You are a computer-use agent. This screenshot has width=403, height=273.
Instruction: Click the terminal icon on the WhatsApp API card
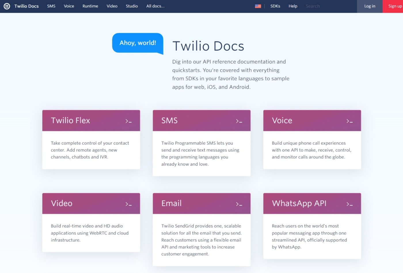[349, 204]
